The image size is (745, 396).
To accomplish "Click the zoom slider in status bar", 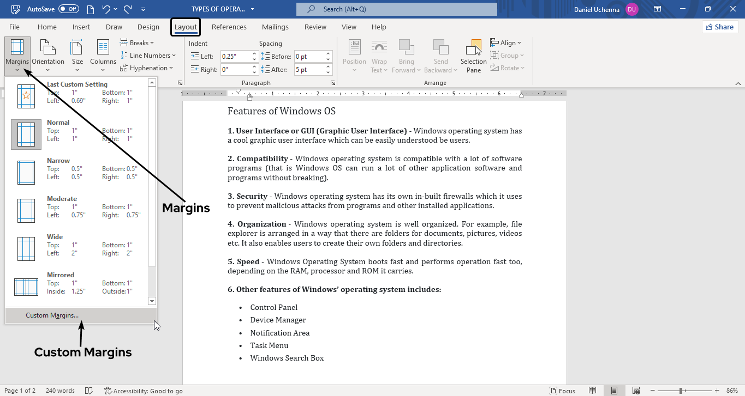I will [682, 391].
